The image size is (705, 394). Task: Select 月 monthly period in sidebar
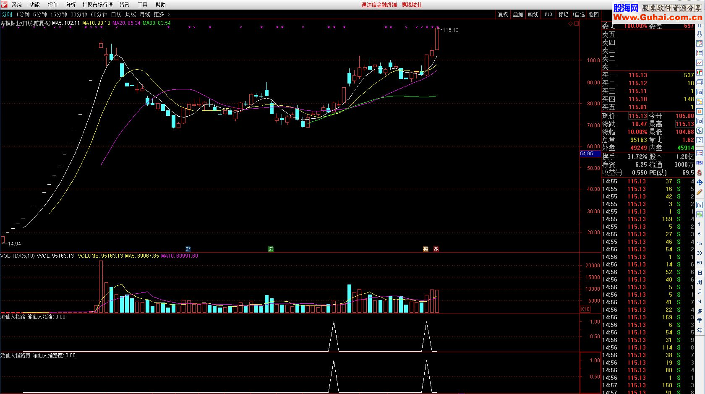pyautogui.click(x=700, y=292)
